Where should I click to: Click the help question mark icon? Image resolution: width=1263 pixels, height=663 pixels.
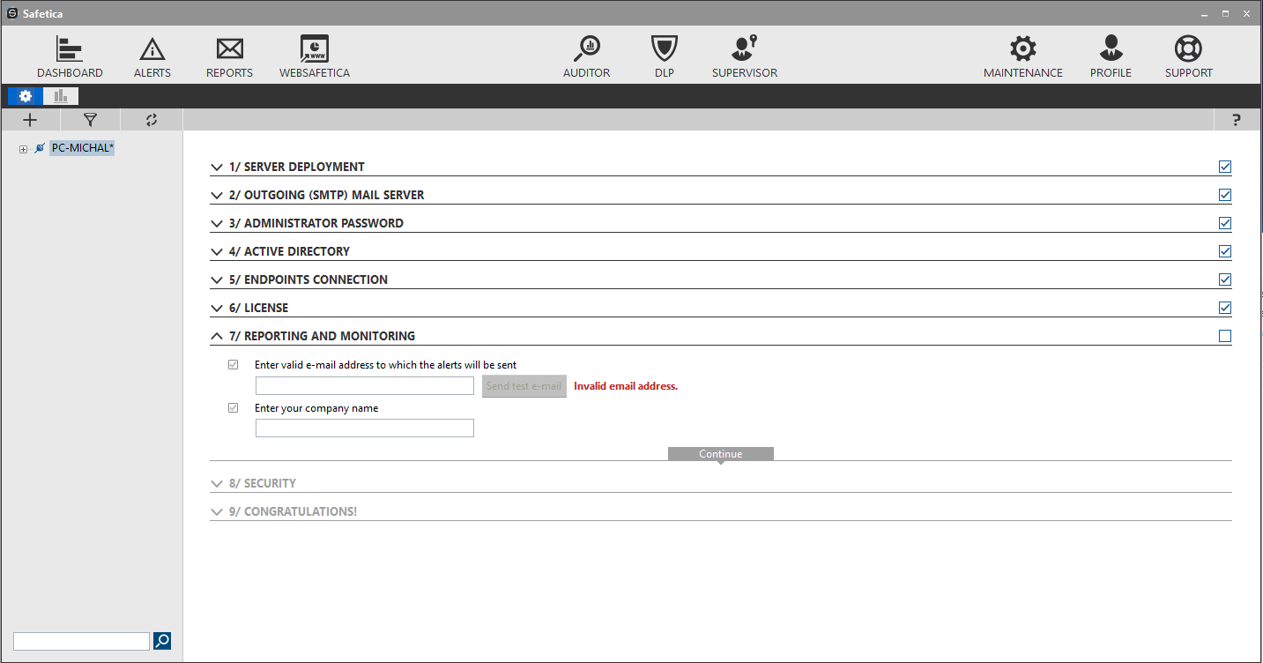[x=1235, y=119]
